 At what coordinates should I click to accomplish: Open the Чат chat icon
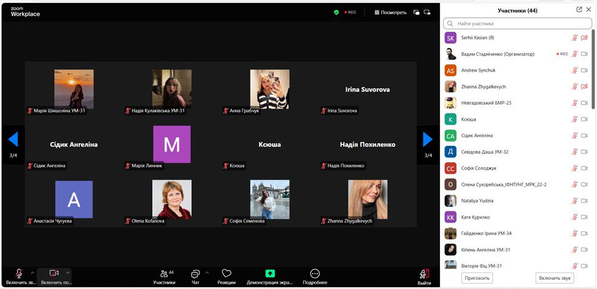[195, 274]
